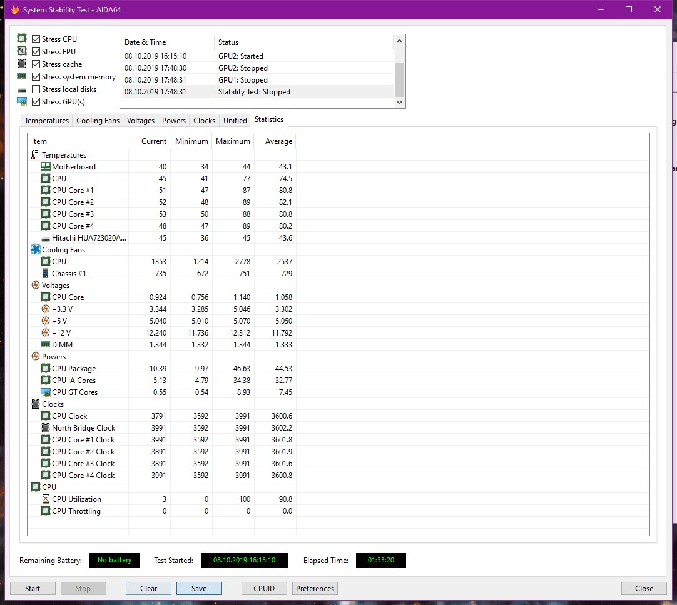
Task: Open the CPUID panel button
Action: [264, 589]
